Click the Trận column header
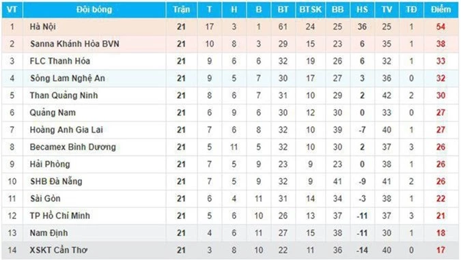This screenshot has width=461, height=260. 182,10
